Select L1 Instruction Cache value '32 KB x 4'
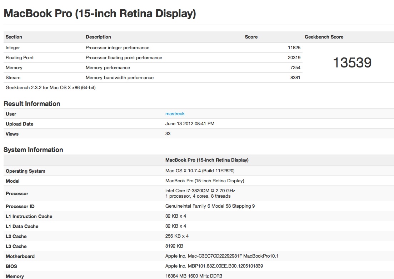The width and height of the screenshot is (394, 279). coord(176,216)
